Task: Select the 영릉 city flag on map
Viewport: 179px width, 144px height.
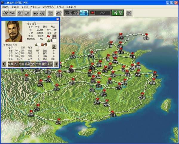Action: click(x=97, y=99)
